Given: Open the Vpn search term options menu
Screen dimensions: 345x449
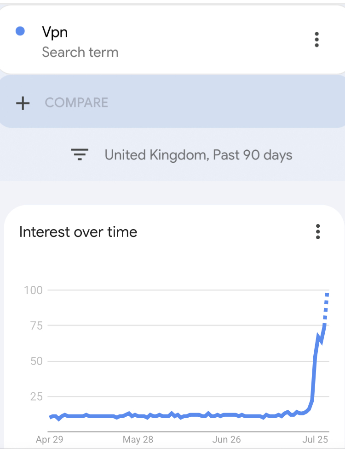Looking at the screenshot, I should click(x=316, y=40).
